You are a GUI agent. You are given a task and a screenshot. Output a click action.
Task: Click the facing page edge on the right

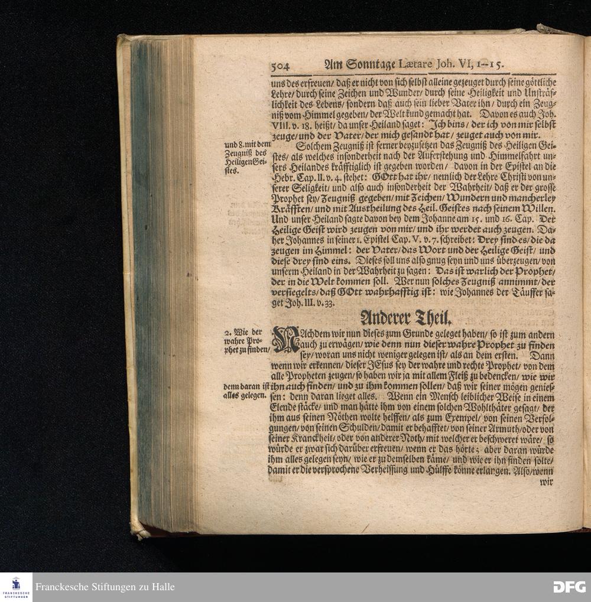point(586,284)
